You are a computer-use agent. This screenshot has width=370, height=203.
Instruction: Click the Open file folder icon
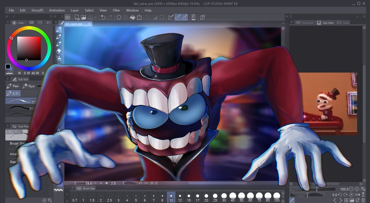(x=84, y=17)
